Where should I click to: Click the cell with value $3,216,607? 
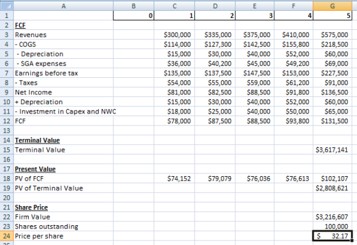333,217
